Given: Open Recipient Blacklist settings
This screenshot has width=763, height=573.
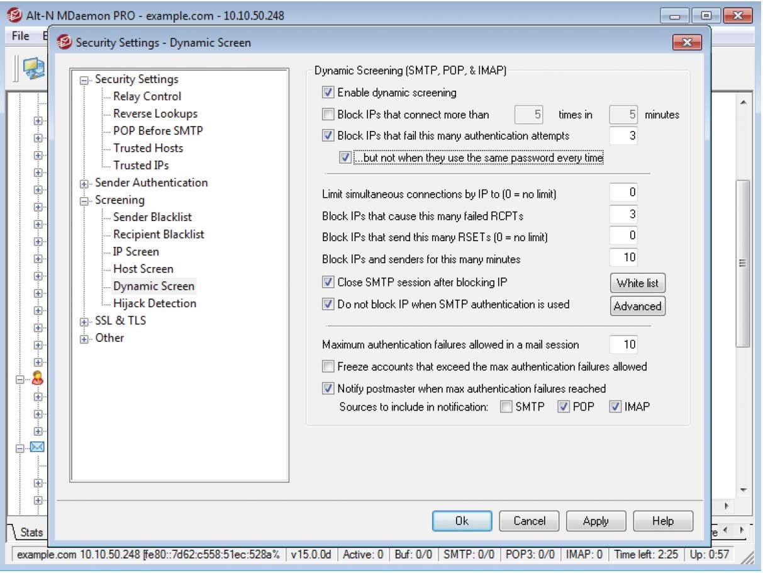Looking at the screenshot, I should click(x=159, y=234).
